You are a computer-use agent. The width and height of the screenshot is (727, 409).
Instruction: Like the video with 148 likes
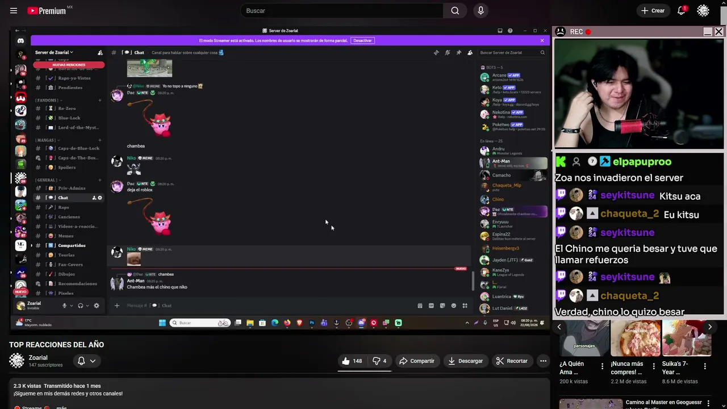click(x=352, y=361)
